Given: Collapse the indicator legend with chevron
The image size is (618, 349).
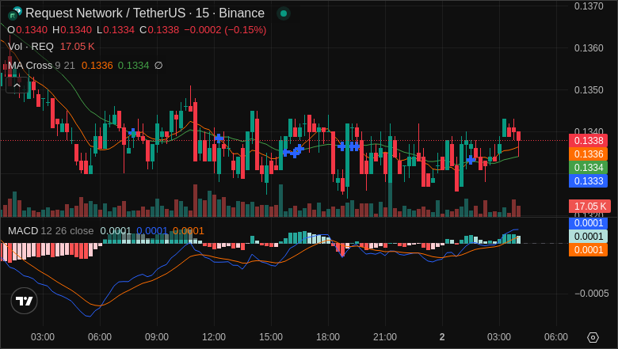Looking at the screenshot, I should [x=17, y=85].
